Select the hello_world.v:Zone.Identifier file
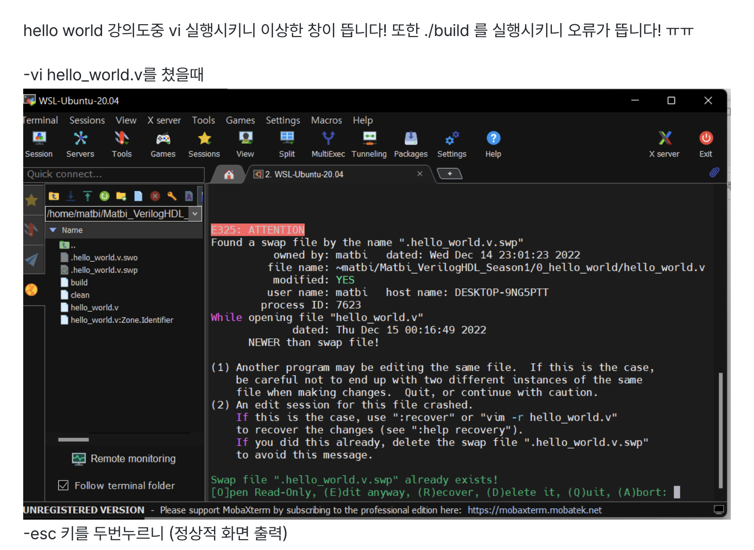 click(x=117, y=320)
